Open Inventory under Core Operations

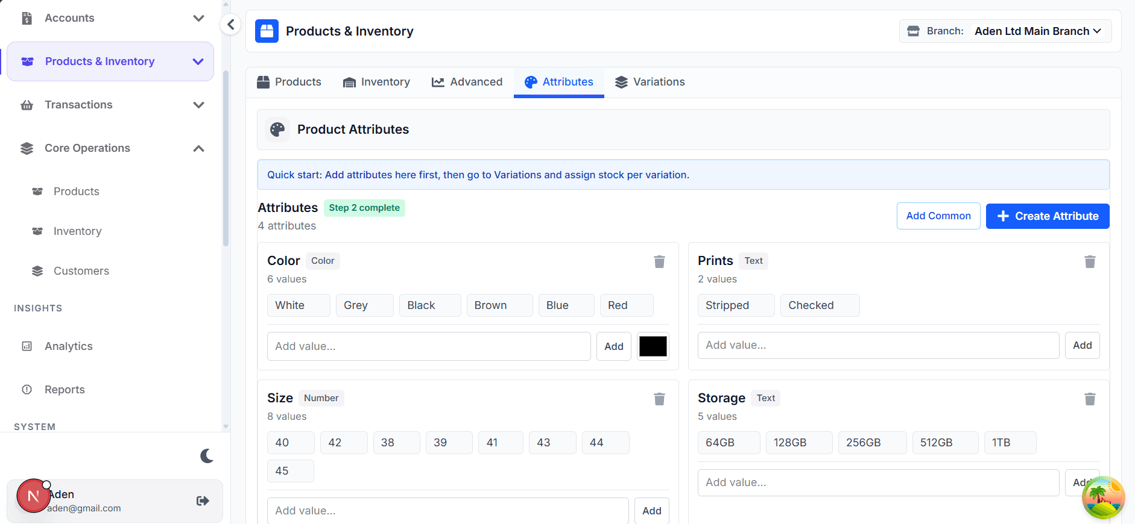(x=77, y=231)
